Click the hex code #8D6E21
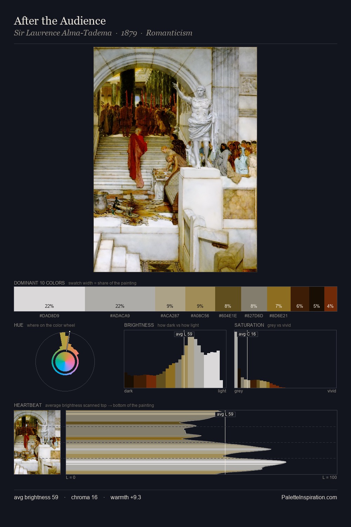The image size is (351, 527). 279,316
